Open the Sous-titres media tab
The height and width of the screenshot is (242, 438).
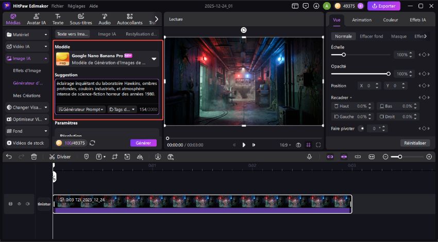click(x=81, y=20)
